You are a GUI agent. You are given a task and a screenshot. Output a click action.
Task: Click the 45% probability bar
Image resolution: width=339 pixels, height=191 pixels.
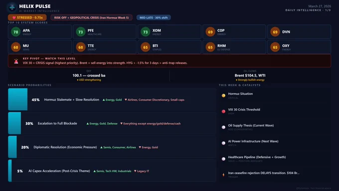(x=18, y=99)
